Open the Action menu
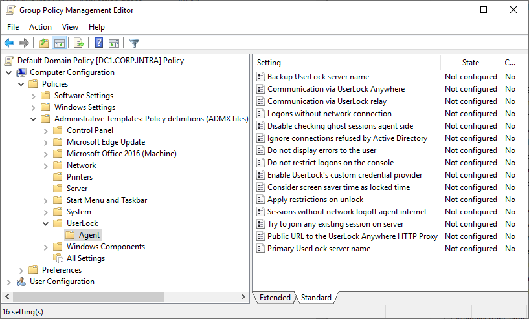Image resolution: width=529 pixels, height=319 pixels. click(x=40, y=27)
